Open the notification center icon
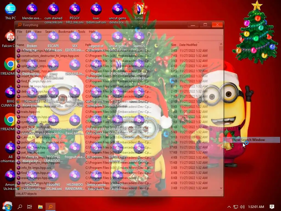 click(272, 207)
